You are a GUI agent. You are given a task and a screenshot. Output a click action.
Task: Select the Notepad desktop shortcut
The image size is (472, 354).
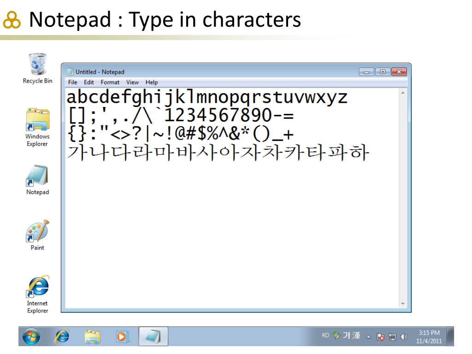pyautogui.click(x=37, y=180)
